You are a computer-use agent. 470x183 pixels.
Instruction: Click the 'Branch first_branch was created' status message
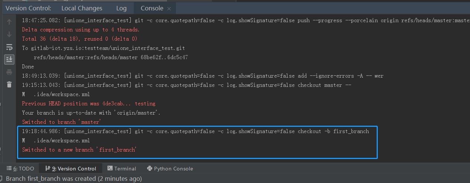[x=74, y=179]
